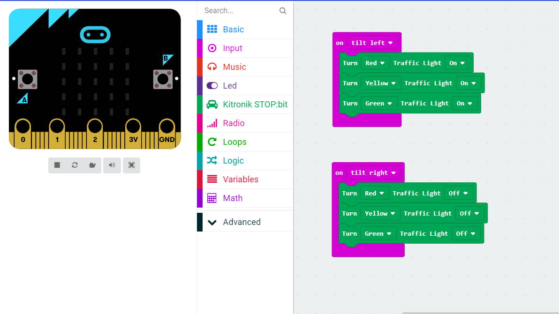Change Yellow color dropdown in tilt left block
The image size is (559, 314).
point(380,83)
